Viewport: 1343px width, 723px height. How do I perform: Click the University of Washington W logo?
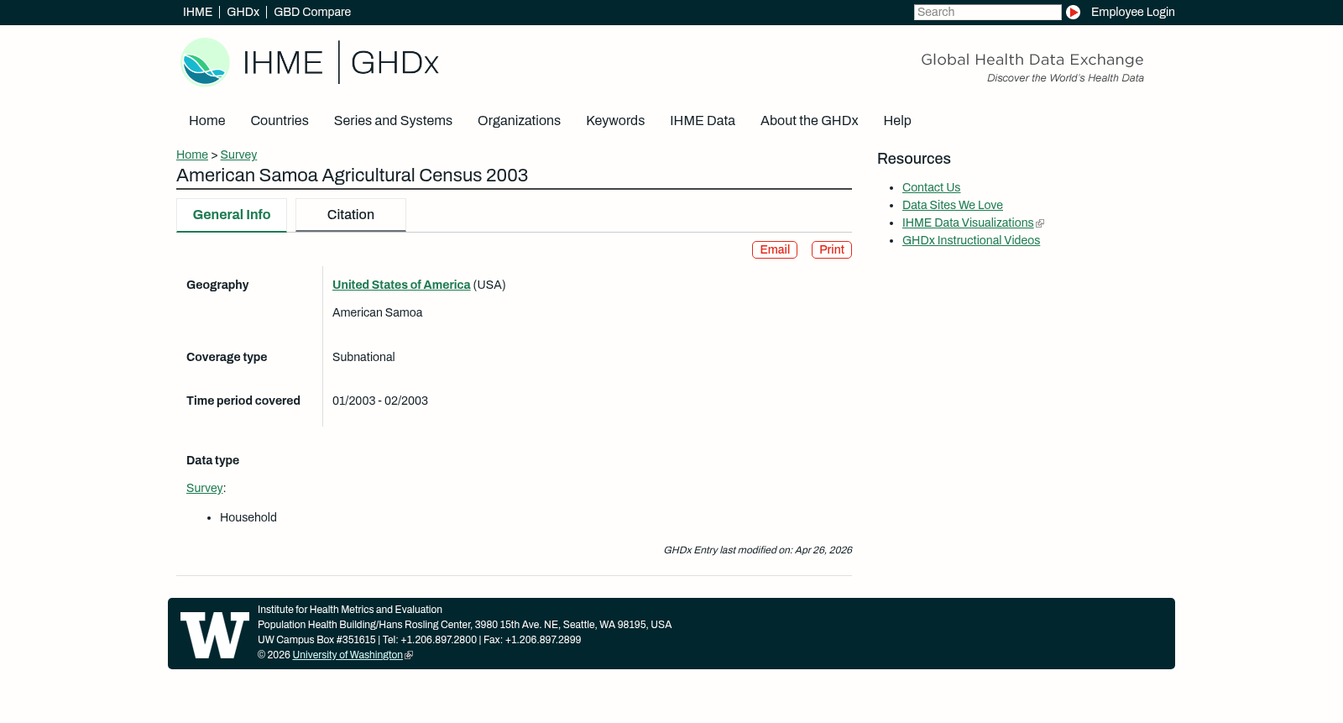(x=215, y=635)
